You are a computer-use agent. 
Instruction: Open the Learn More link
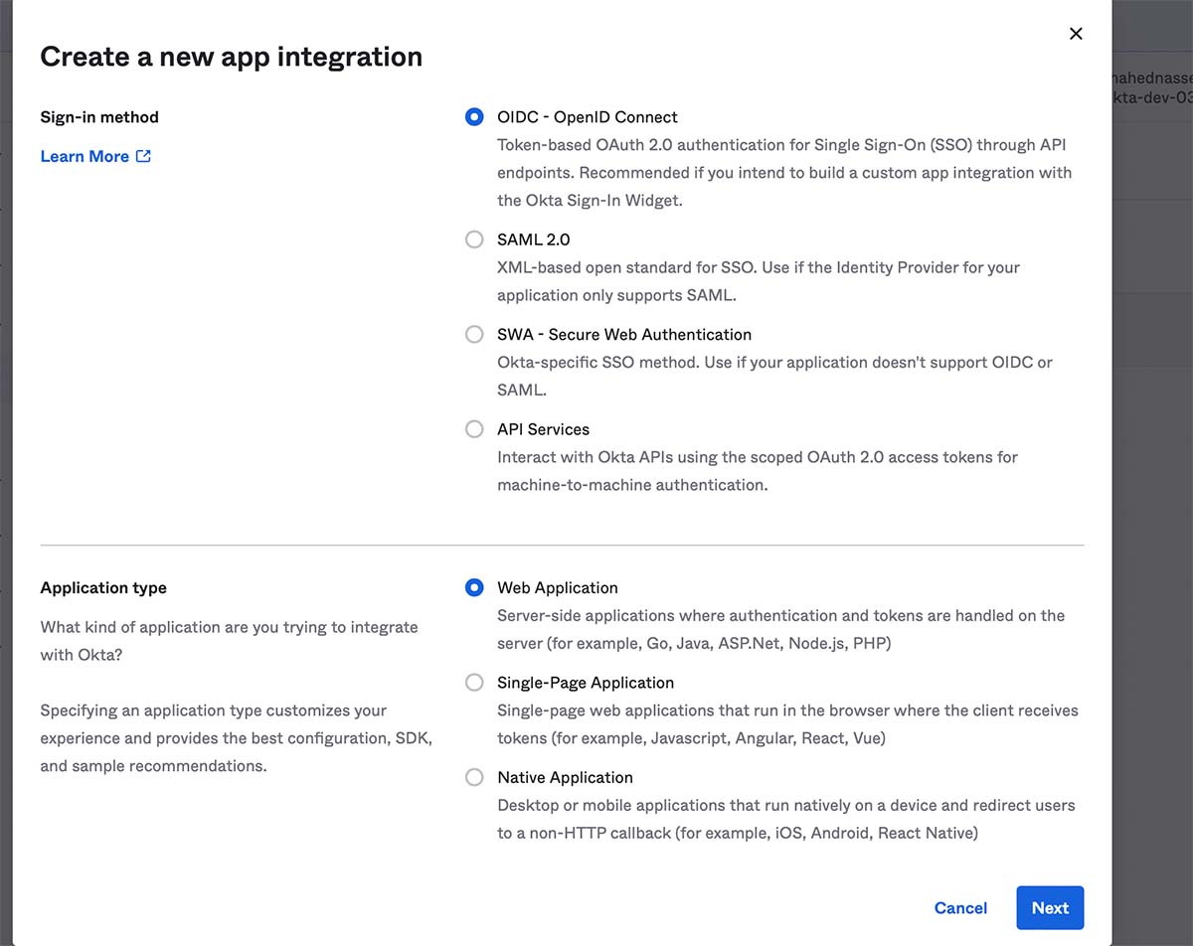85,156
